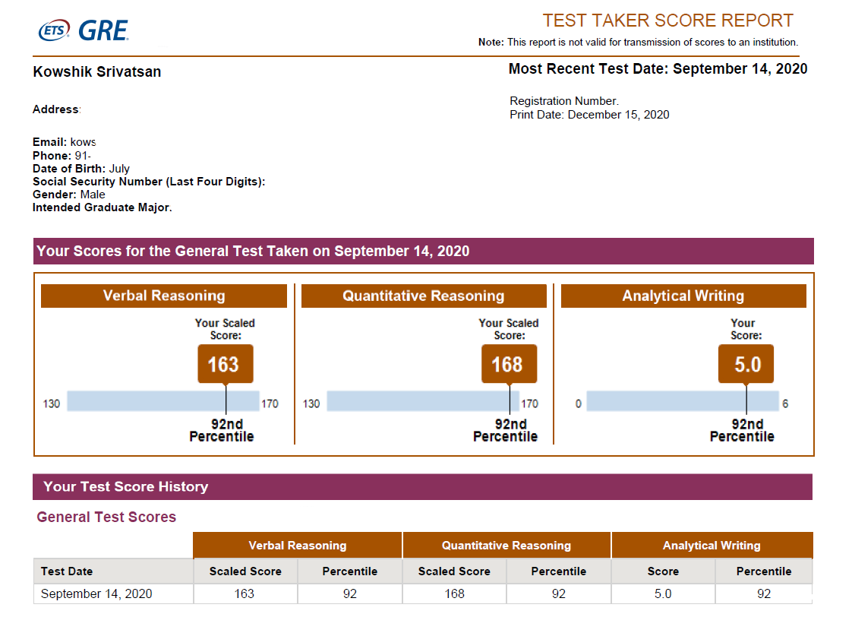Click the Your Test Score History banner
The image size is (852, 633).
[x=423, y=486]
